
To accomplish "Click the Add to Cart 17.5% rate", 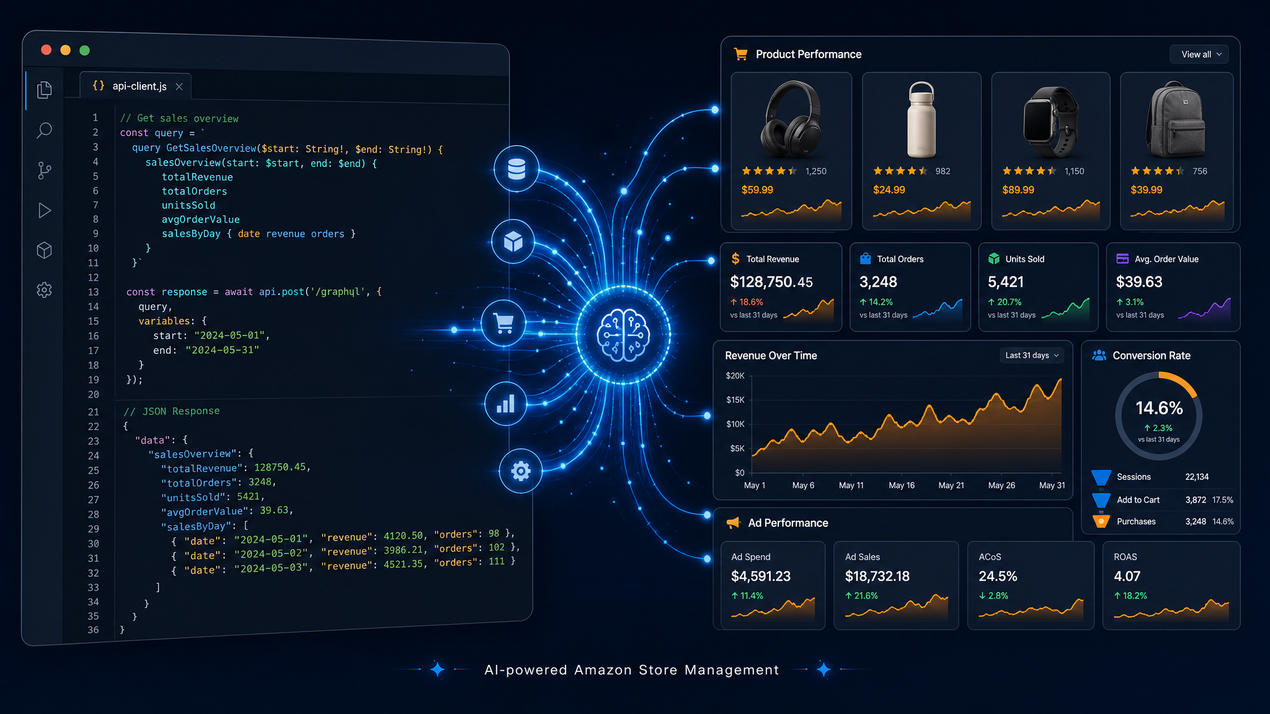I will (1223, 500).
